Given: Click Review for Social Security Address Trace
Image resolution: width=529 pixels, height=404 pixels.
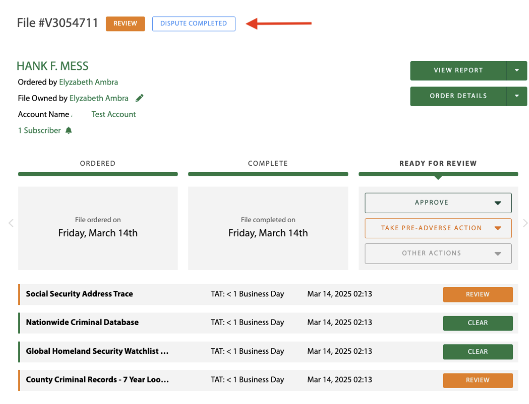Looking at the screenshot, I should pos(478,295).
